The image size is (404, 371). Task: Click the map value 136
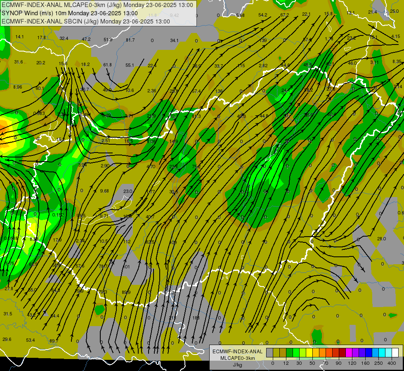pyautogui.click(x=219, y=91)
